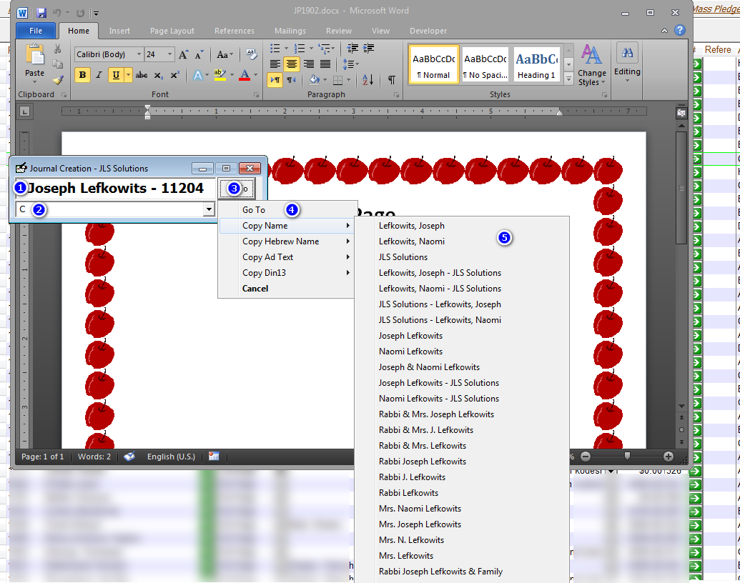
Task: Toggle Left-to-Right text direction
Action: 275,80
